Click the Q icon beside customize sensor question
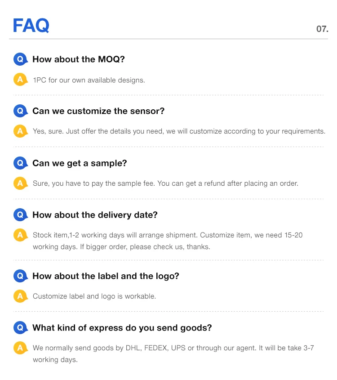This screenshot has width=337, height=380. (x=20, y=111)
